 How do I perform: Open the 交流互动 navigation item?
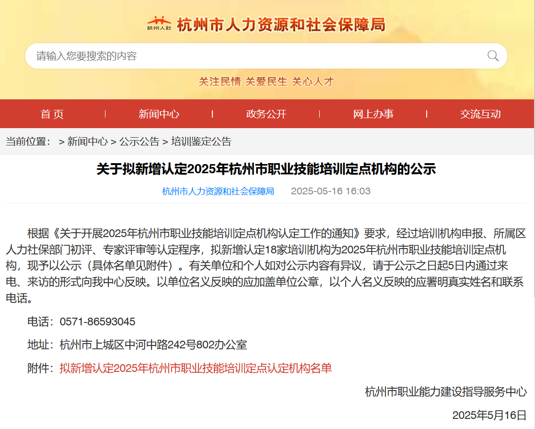click(x=480, y=114)
